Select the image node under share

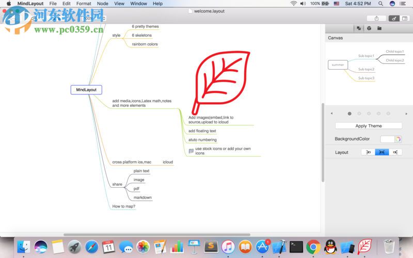pyautogui.click(x=139, y=180)
